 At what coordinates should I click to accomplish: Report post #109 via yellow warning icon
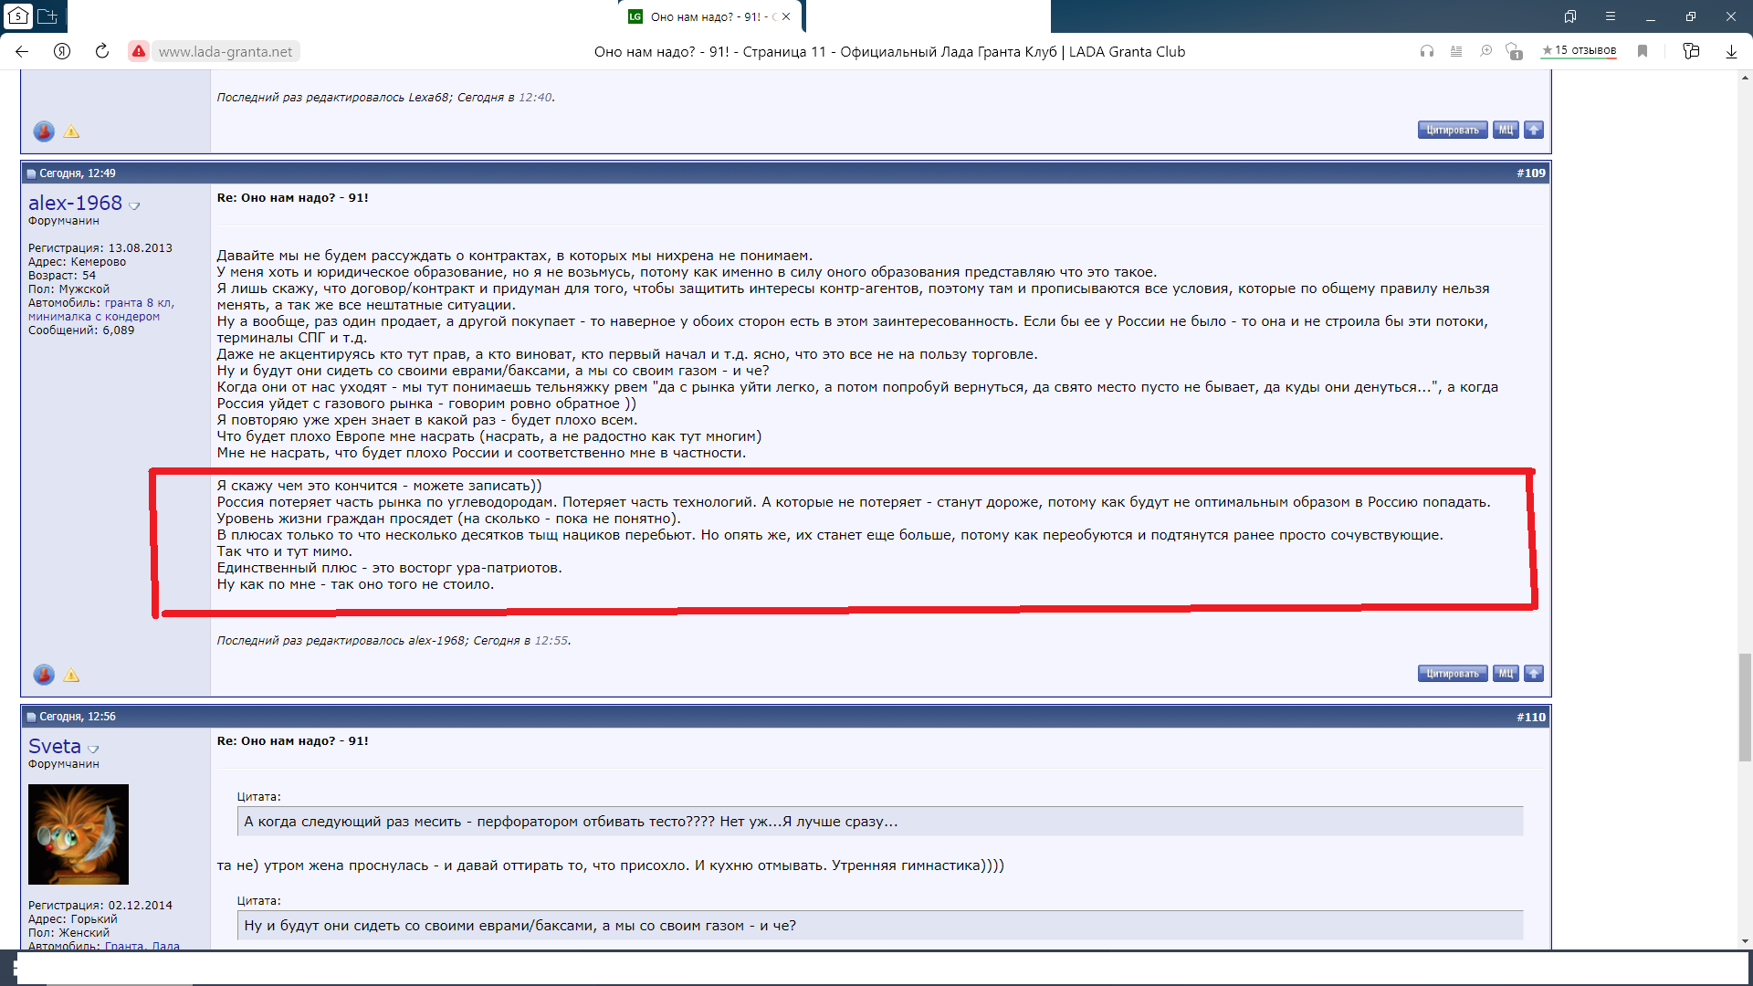point(71,676)
